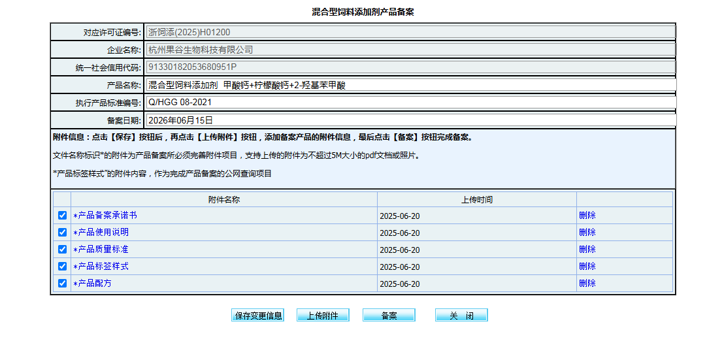Open the *产品配方 attachment link
Image resolution: width=707 pixels, height=345 pixels.
[x=92, y=284]
